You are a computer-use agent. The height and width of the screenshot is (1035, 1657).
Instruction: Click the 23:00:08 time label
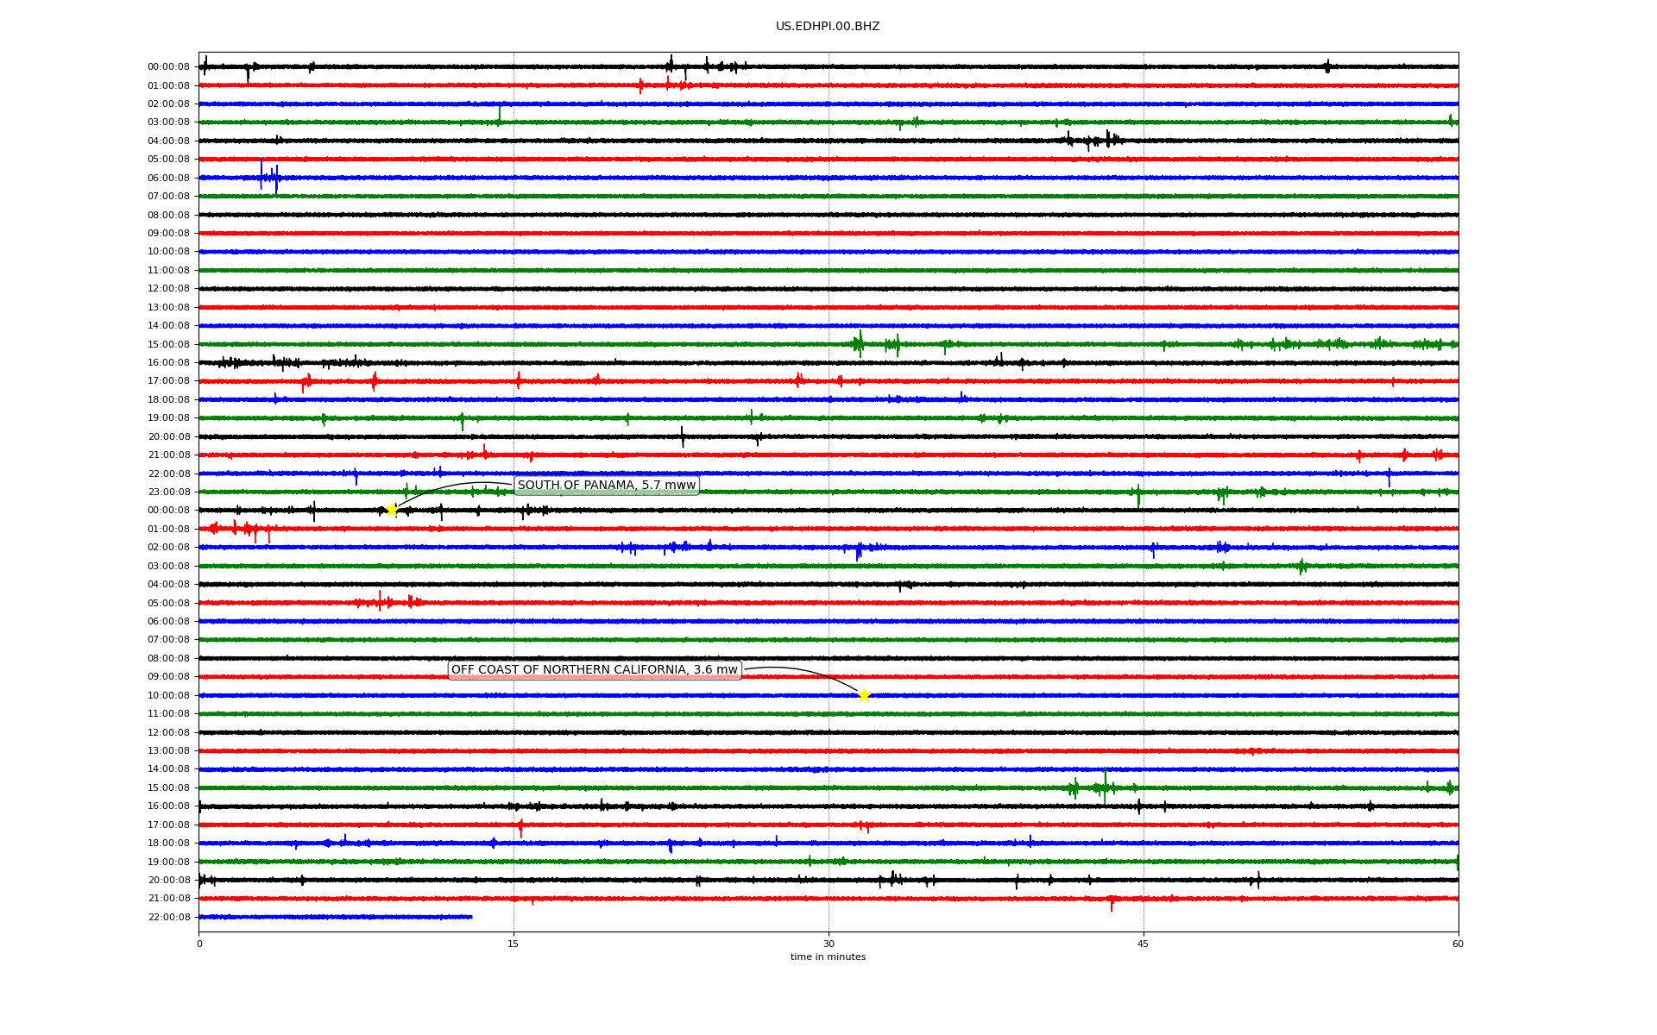coord(168,492)
